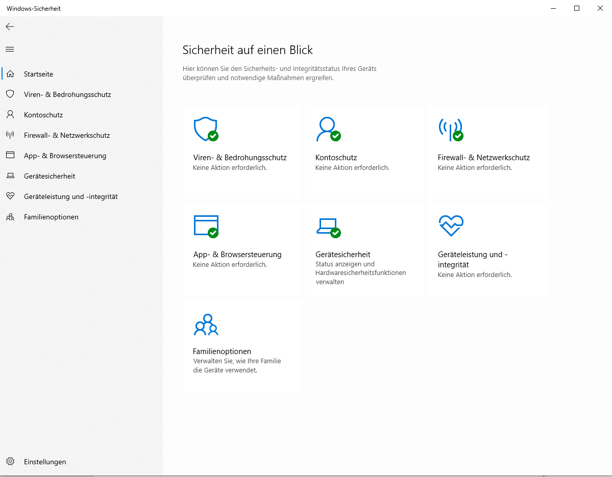
Task: Open the Gerätesicherheit tile title
Action: [x=342, y=254]
